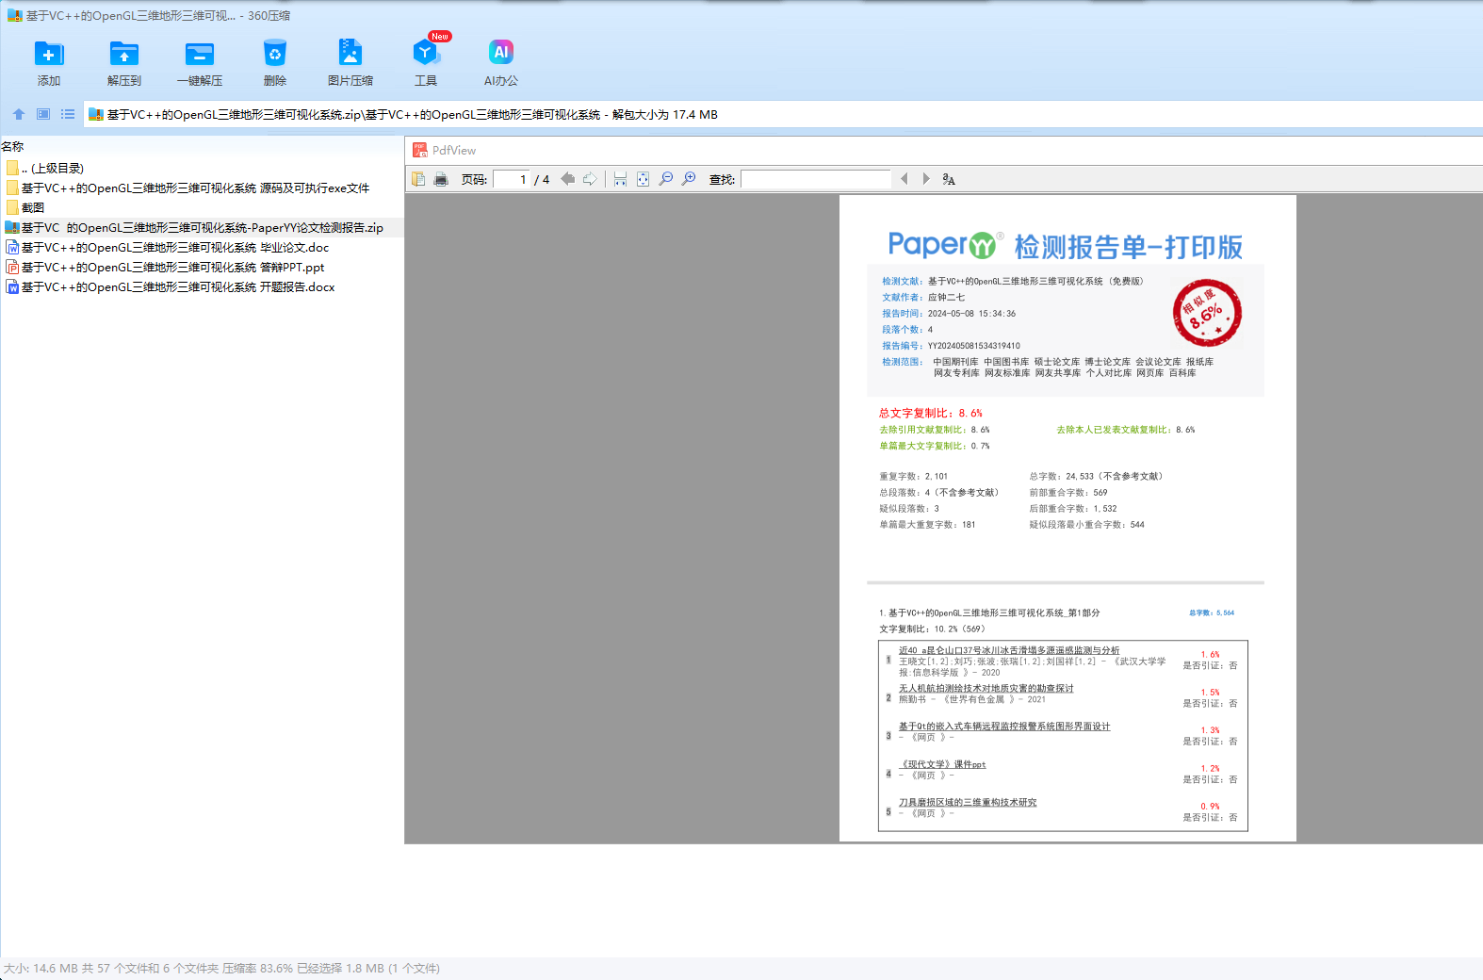Click the 文字复制比: 10.2% (569) text
Image resolution: width=1483 pixels, height=980 pixels.
pos(933,629)
